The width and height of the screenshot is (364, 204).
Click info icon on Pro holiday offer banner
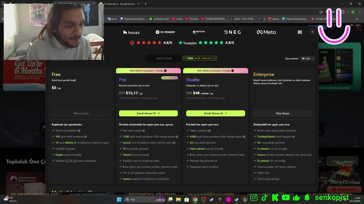166,71
